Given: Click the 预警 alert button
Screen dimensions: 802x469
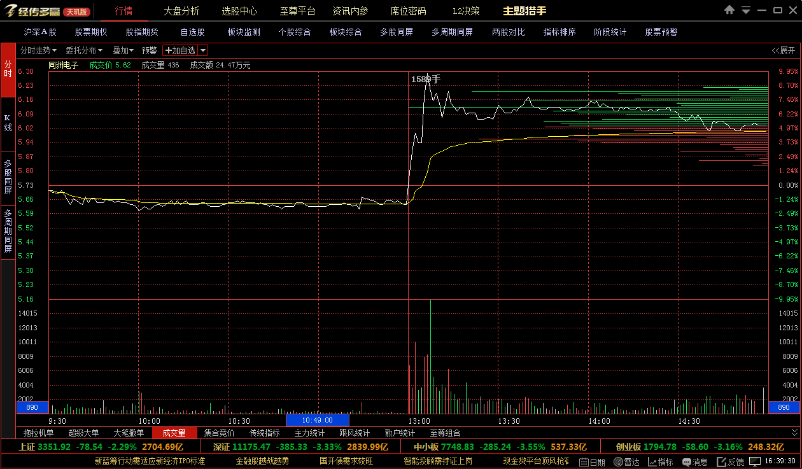Looking at the screenshot, I should pos(149,50).
